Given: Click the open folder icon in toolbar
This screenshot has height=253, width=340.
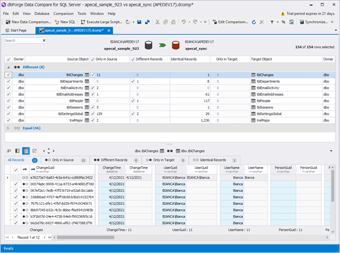Looking at the screenshot, I should 128,22.
